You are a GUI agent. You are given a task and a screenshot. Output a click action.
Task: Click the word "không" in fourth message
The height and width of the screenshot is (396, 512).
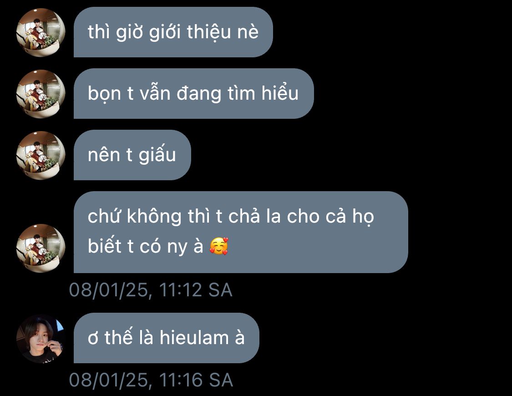[154, 217]
